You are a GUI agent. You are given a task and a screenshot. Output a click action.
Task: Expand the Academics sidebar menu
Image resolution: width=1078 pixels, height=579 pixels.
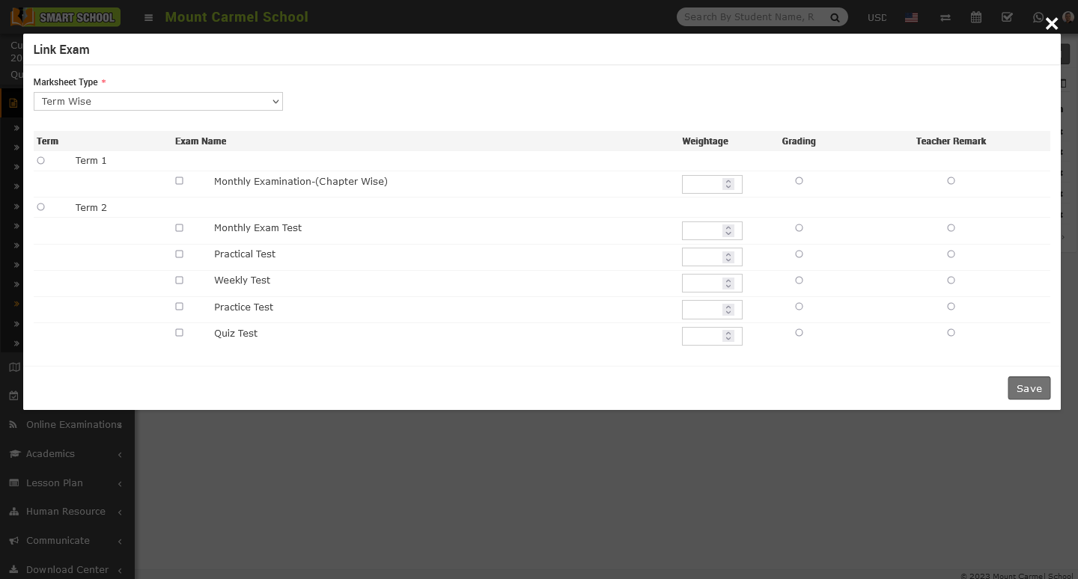tap(66, 454)
